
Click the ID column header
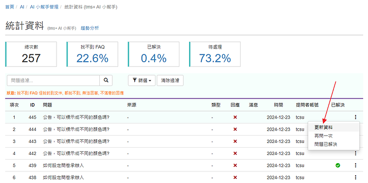pyautogui.click(x=32, y=105)
